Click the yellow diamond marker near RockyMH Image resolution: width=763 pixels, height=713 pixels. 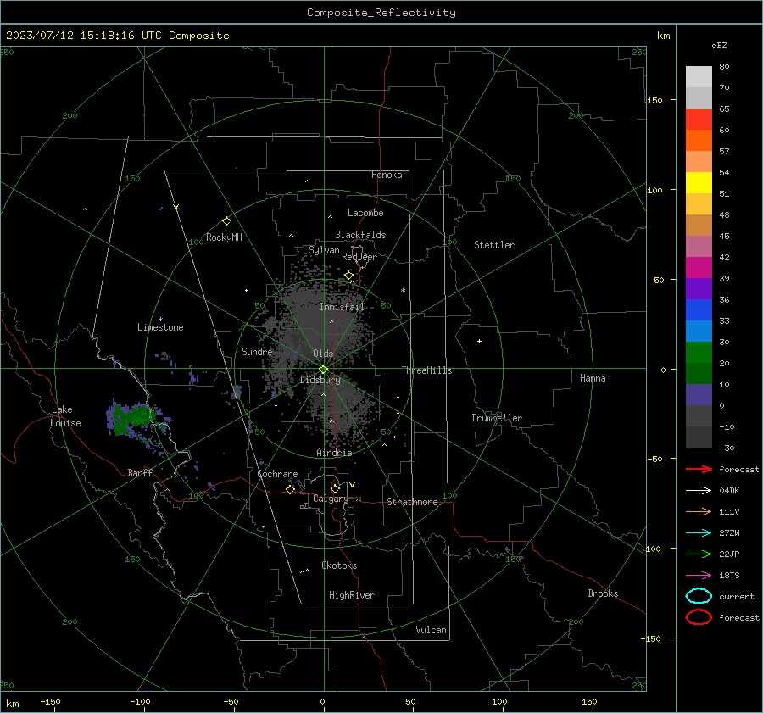tap(226, 221)
